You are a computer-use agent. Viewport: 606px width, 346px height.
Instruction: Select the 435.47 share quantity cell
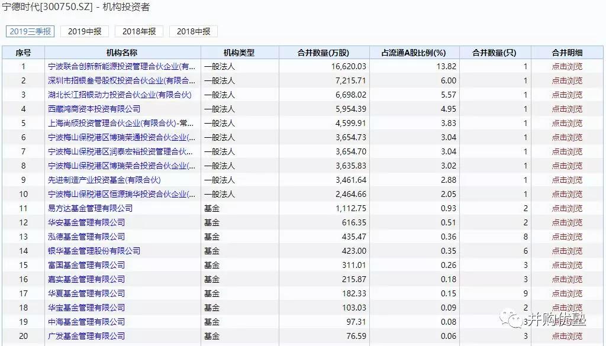point(354,237)
